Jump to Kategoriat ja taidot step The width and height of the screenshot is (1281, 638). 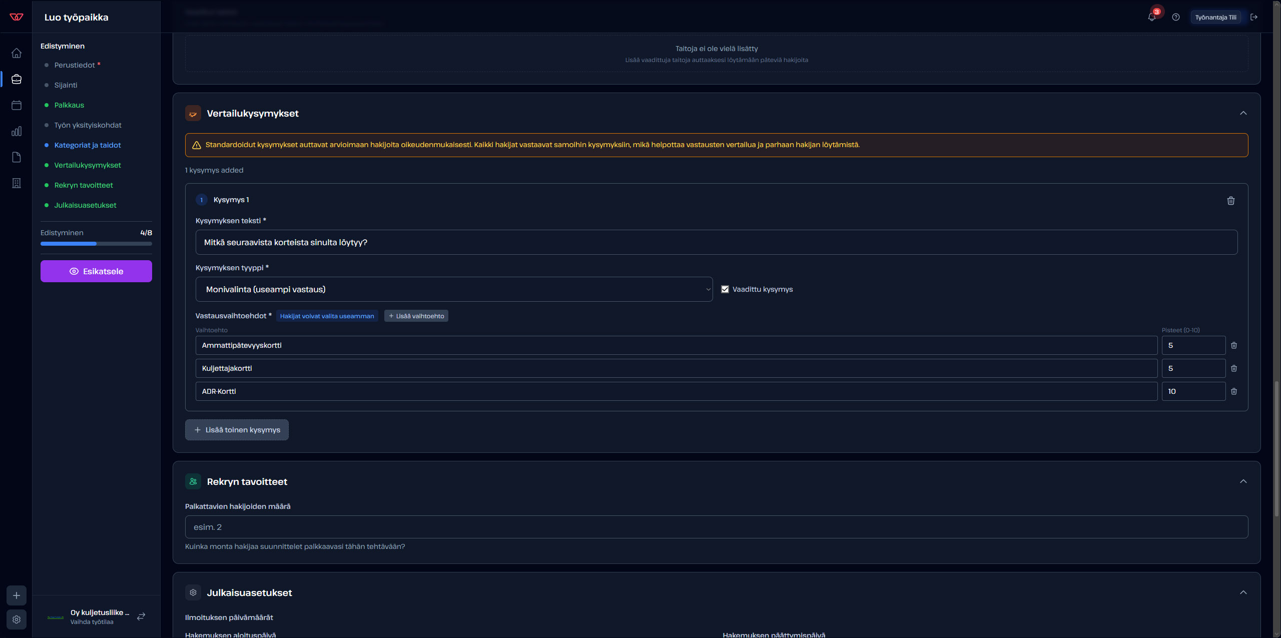88,145
